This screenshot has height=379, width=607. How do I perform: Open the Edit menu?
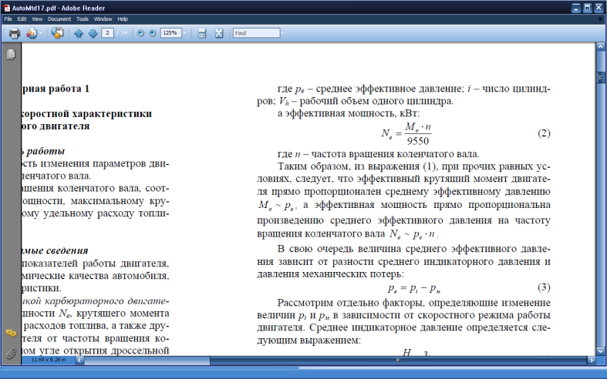(22, 19)
